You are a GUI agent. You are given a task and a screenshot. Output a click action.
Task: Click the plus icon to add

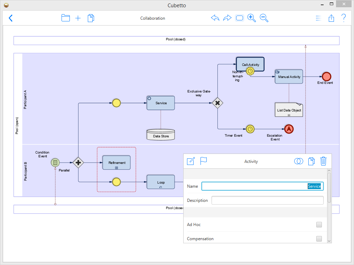point(78,18)
